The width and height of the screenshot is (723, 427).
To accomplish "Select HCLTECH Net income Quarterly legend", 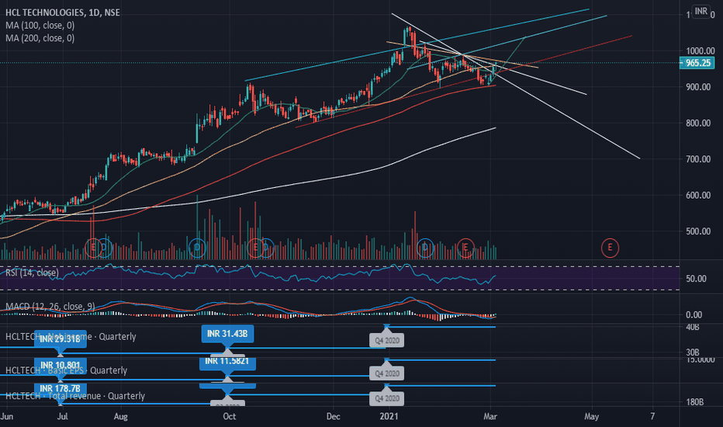I will (x=71, y=336).
